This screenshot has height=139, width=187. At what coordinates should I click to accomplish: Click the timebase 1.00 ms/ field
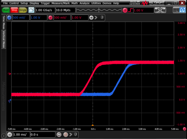tap(21, 135)
